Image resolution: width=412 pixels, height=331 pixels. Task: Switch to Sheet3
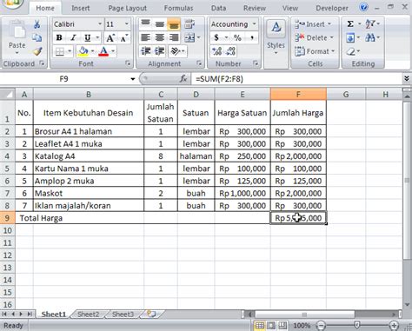tap(123, 314)
